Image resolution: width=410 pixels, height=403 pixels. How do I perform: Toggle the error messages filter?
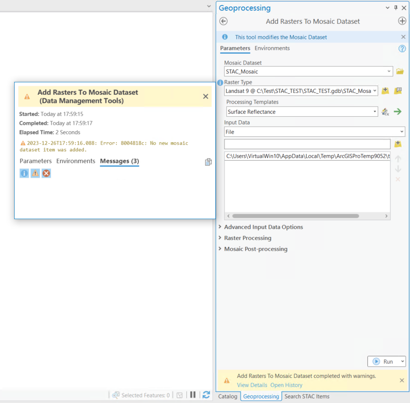point(46,173)
